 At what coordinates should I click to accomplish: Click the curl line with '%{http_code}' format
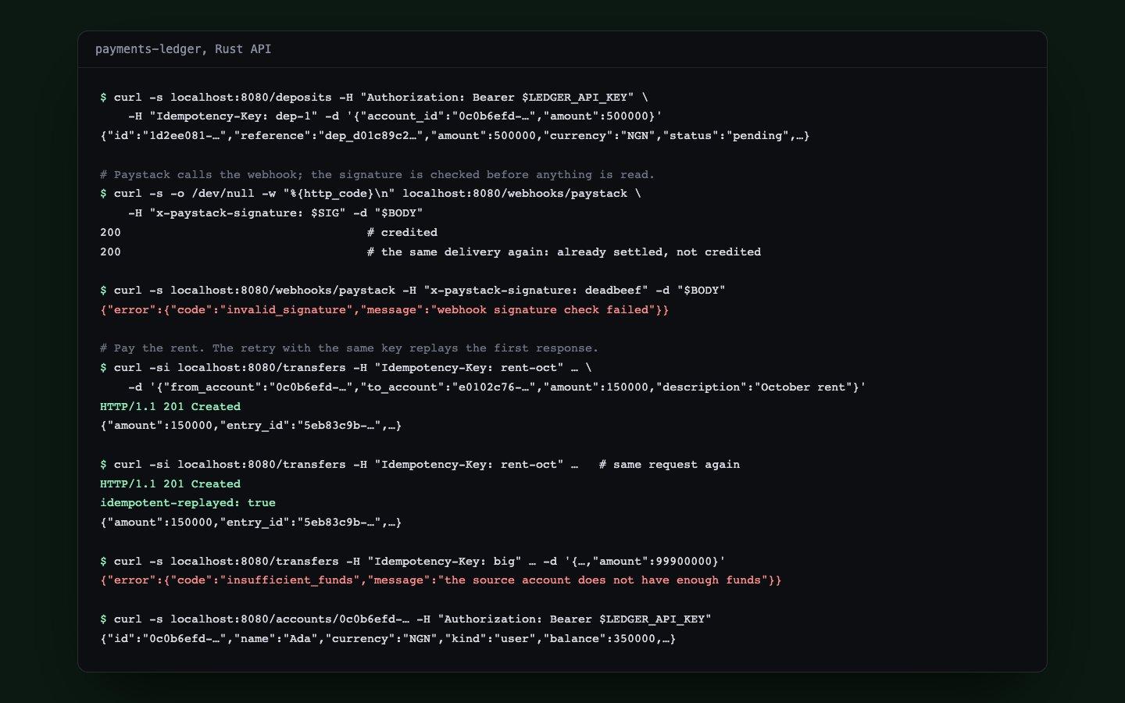tap(370, 194)
